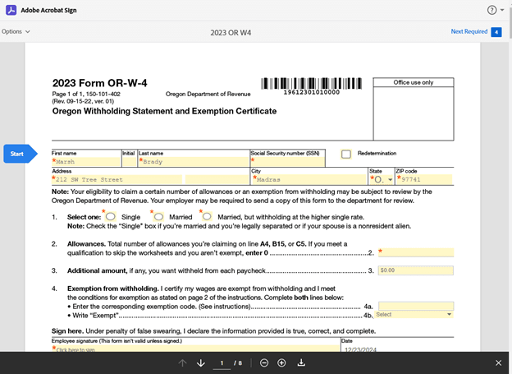
Task: Close the bottom toolbar with X
Action: [498, 362]
